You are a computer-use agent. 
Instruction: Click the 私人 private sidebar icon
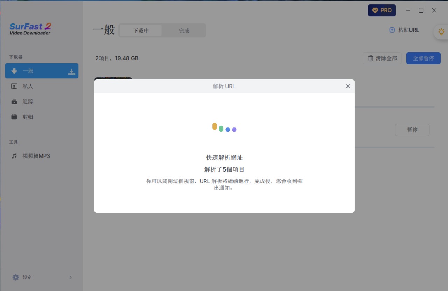coord(14,86)
